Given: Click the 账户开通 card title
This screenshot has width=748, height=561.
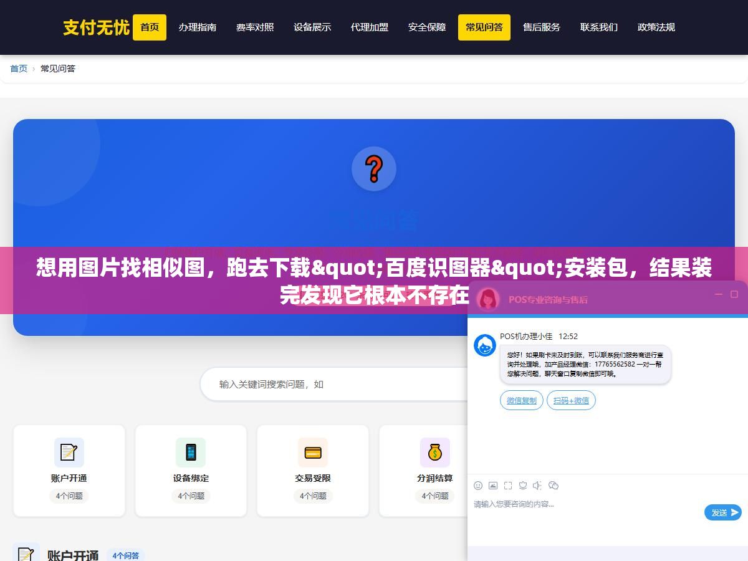Looking at the screenshot, I should point(69,478).
